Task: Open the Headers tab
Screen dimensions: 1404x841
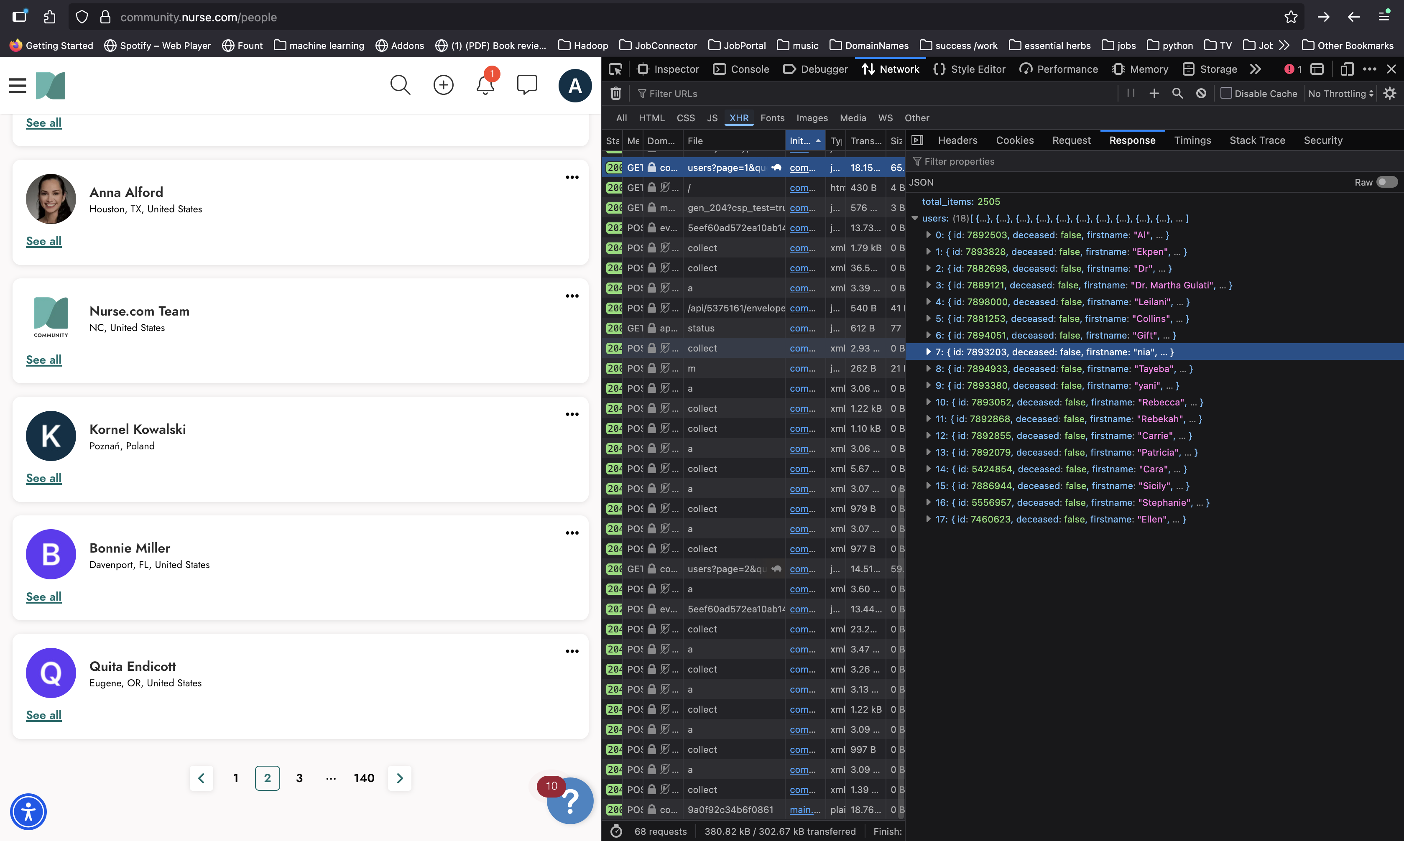Action: click(957, 140)
